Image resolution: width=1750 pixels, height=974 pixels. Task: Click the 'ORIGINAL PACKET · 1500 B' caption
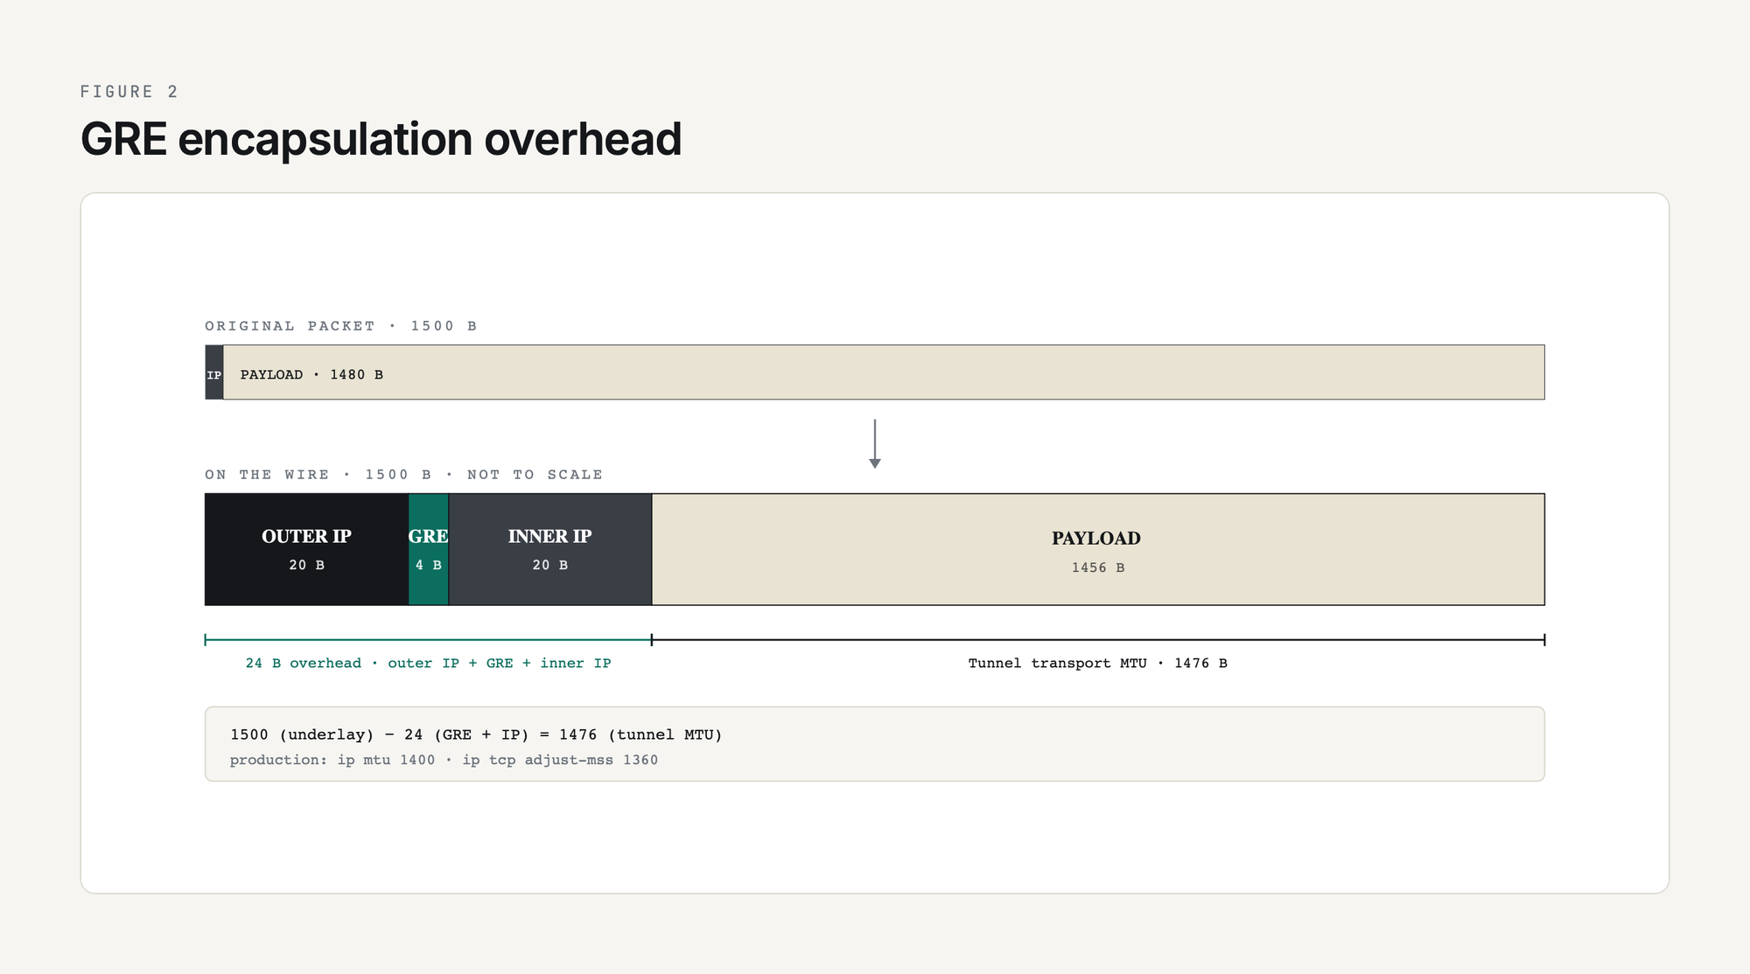(x=341, y=326)
